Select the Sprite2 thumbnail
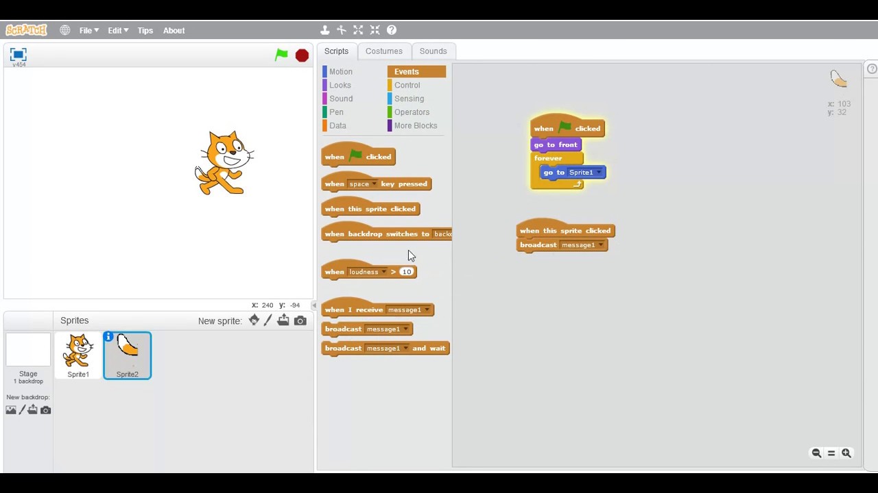Screen dimensions: 878x493 pyautogui.click(x=127, y=356)
